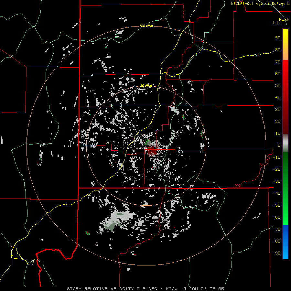Click "STORM RELATIVE VELOCITY" in the bottom caption
Image resolution: width=291 pixels, height=291 pixels.
(100, 289)
